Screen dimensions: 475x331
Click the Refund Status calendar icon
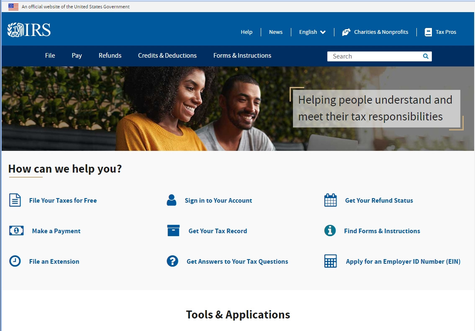click(x=331, y=200)
